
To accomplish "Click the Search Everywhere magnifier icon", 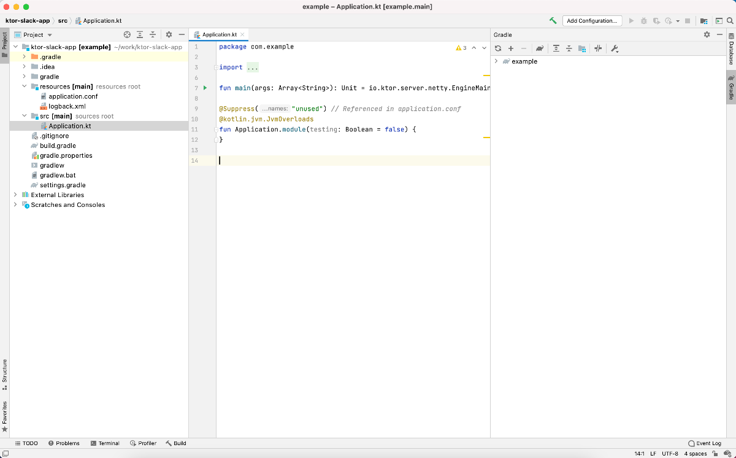I will [x=730, y=21].
